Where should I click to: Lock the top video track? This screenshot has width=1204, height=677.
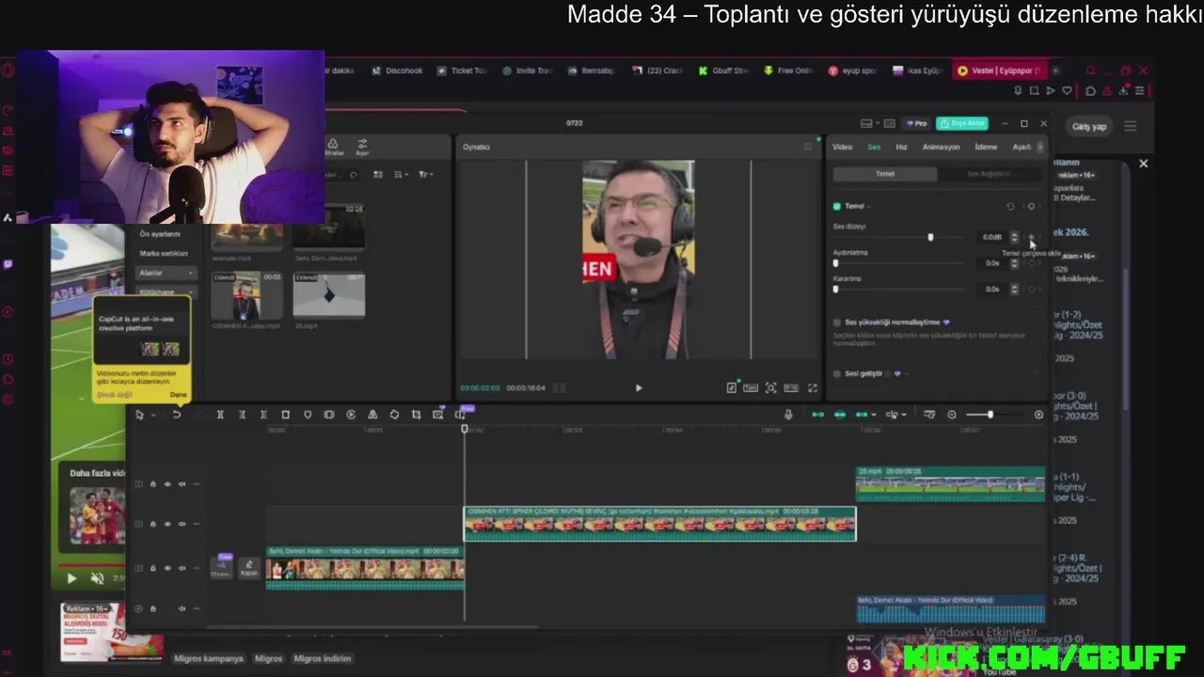[153, 484]
